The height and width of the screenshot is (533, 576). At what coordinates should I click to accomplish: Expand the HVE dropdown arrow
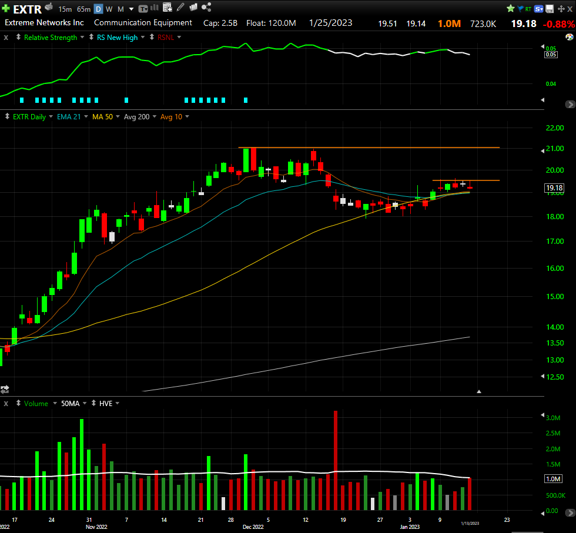coord(118,403)
